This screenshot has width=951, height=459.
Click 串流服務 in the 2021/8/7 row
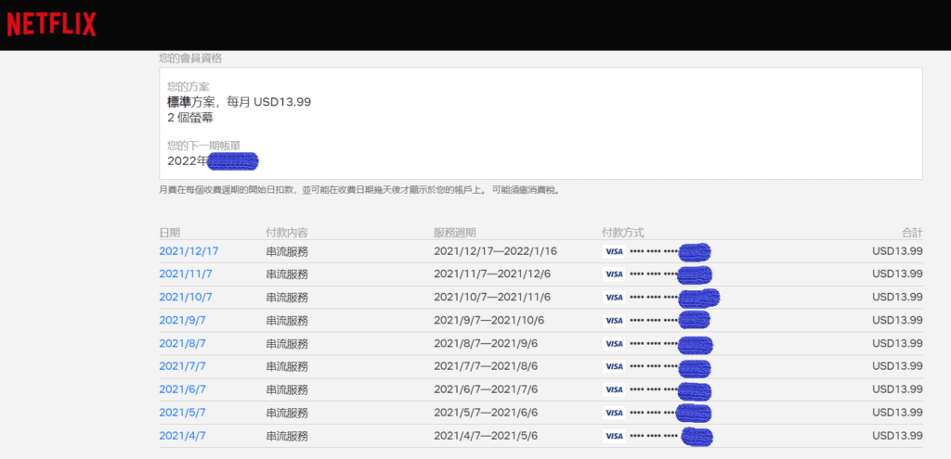(287, 343)
